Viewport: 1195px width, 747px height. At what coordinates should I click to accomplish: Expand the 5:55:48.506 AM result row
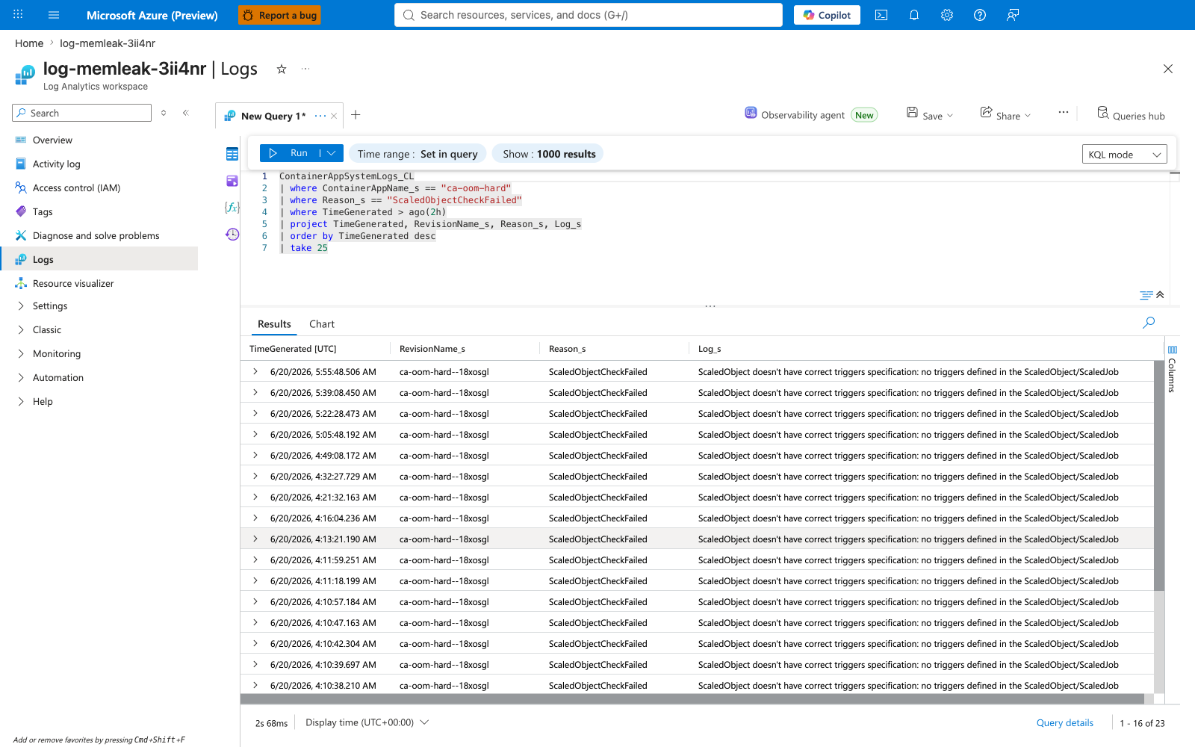[255, 372]
